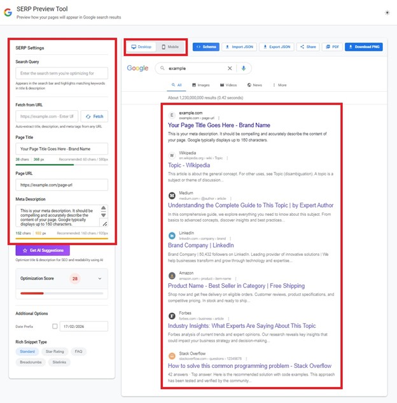
Task: Click the Export JSON button
Action: click(276, 47)
